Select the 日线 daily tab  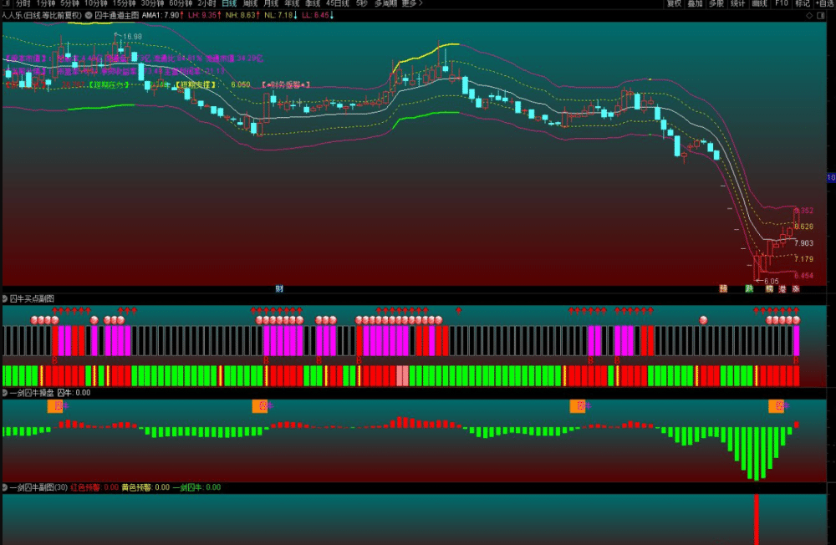pyautogui.click(x=229, y=3)
